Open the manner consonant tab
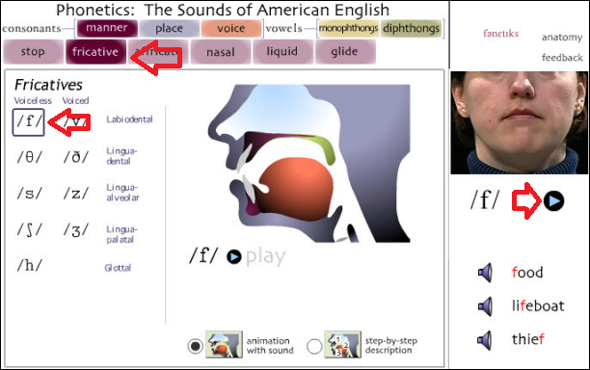This screenshot has width=590, height=370. click(x=107, y=28)
